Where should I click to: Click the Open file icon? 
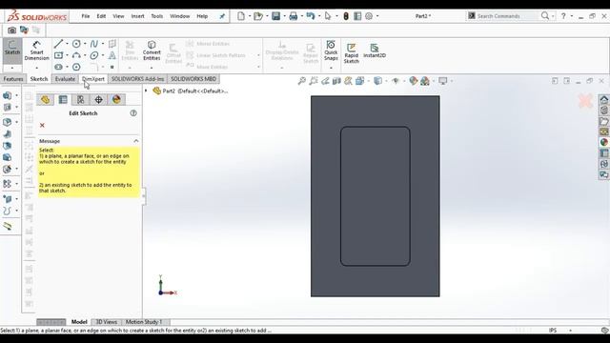[x=258, y=16]
